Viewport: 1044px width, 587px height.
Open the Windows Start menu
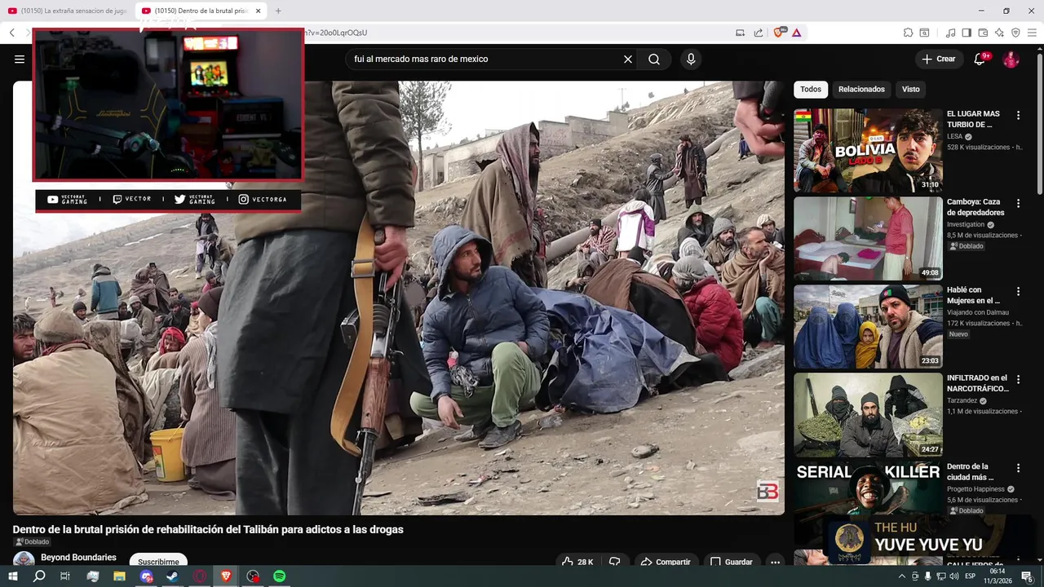[x=13, y=576]
